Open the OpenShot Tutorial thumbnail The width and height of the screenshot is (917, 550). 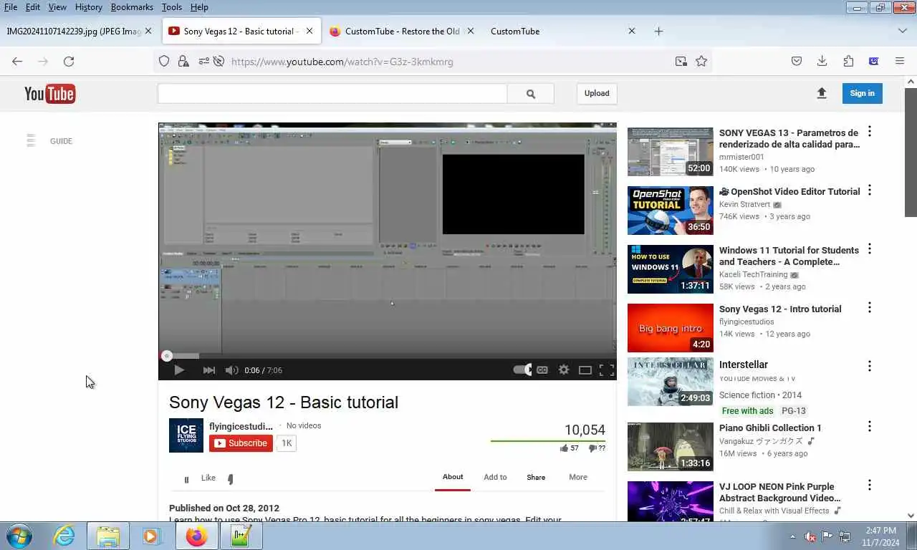671,211
